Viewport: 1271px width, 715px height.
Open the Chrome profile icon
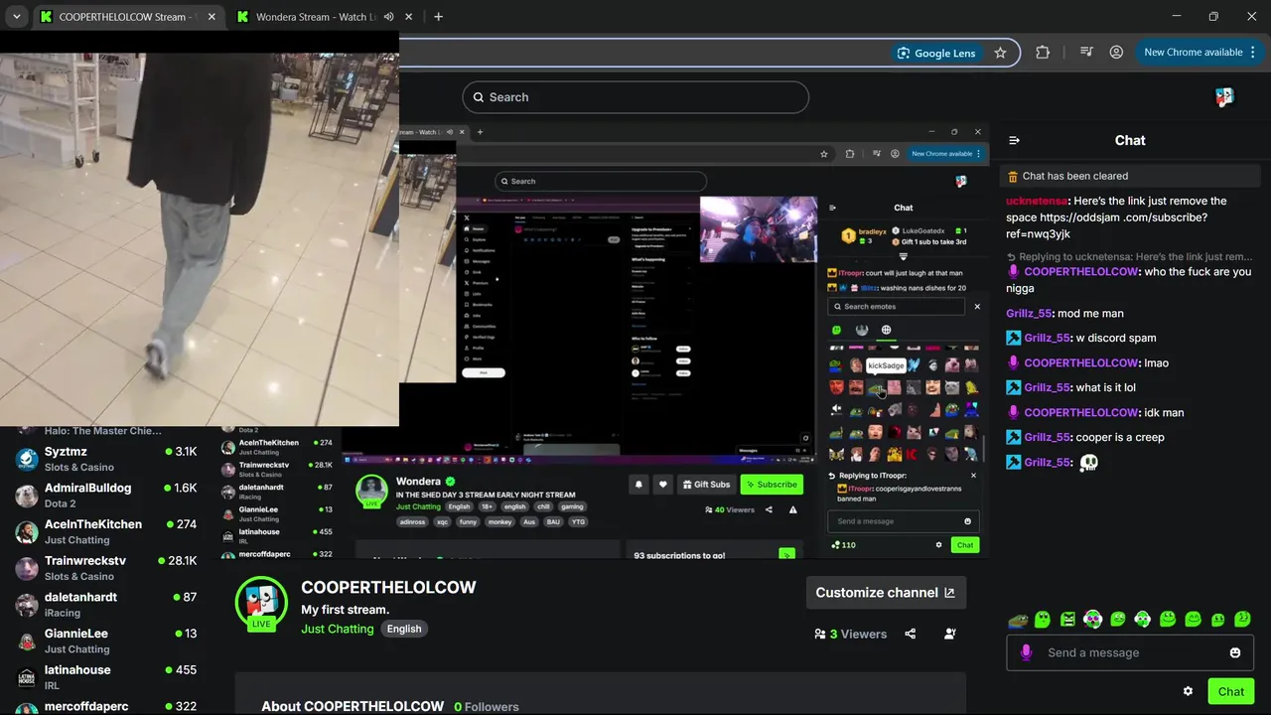coord(1117,53)
